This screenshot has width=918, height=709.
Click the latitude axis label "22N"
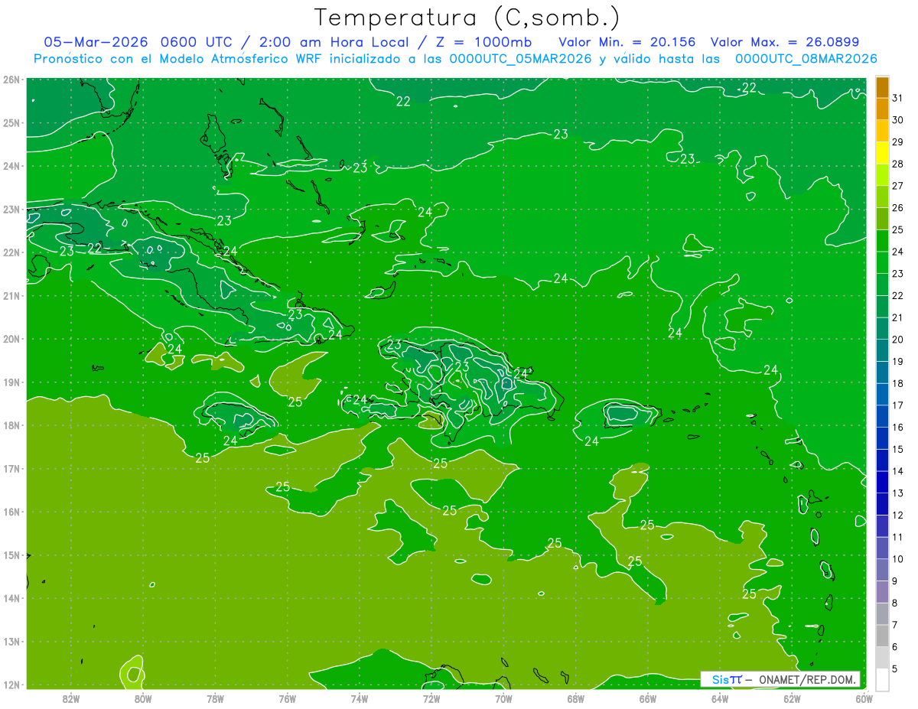[x=11, y=252]
